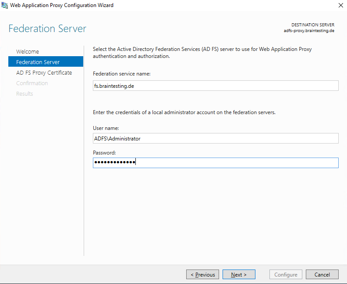Click the Federation service name field

click(216, 86)
